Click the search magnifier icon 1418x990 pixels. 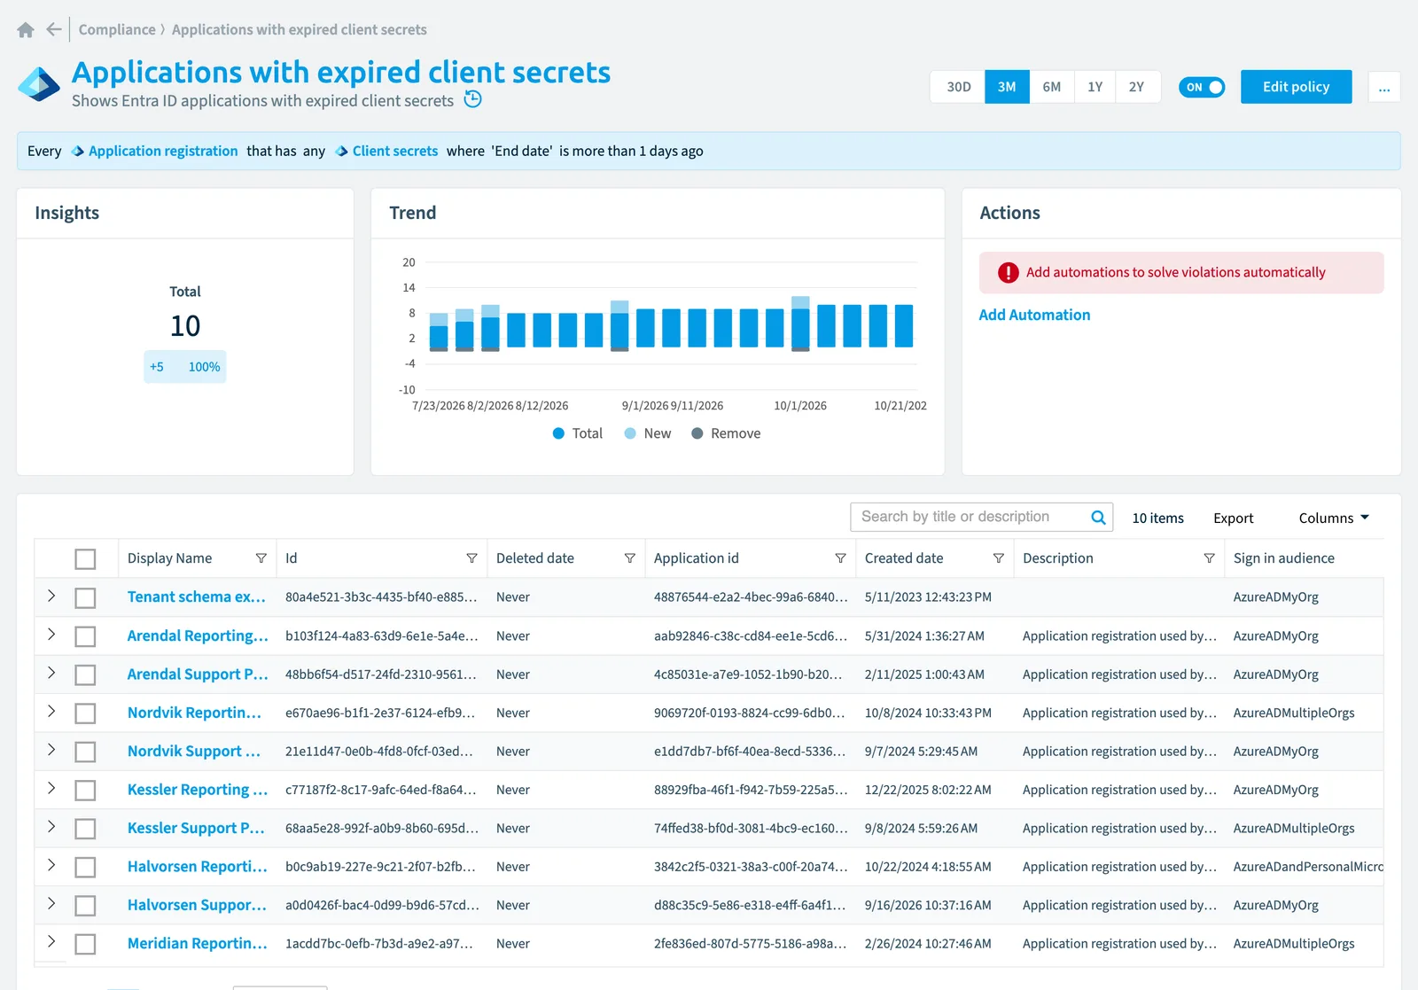click(1098, 518)
